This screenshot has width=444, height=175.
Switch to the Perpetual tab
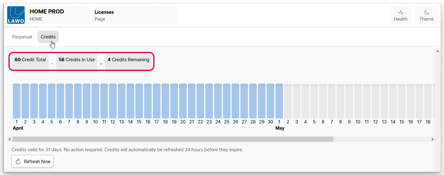pos(22,37)
